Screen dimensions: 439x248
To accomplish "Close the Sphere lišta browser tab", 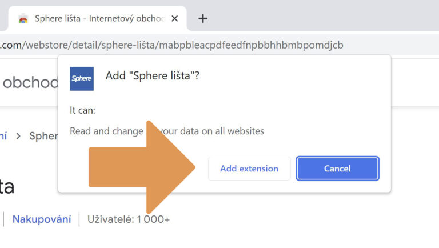I will click(x=175, y=18).
